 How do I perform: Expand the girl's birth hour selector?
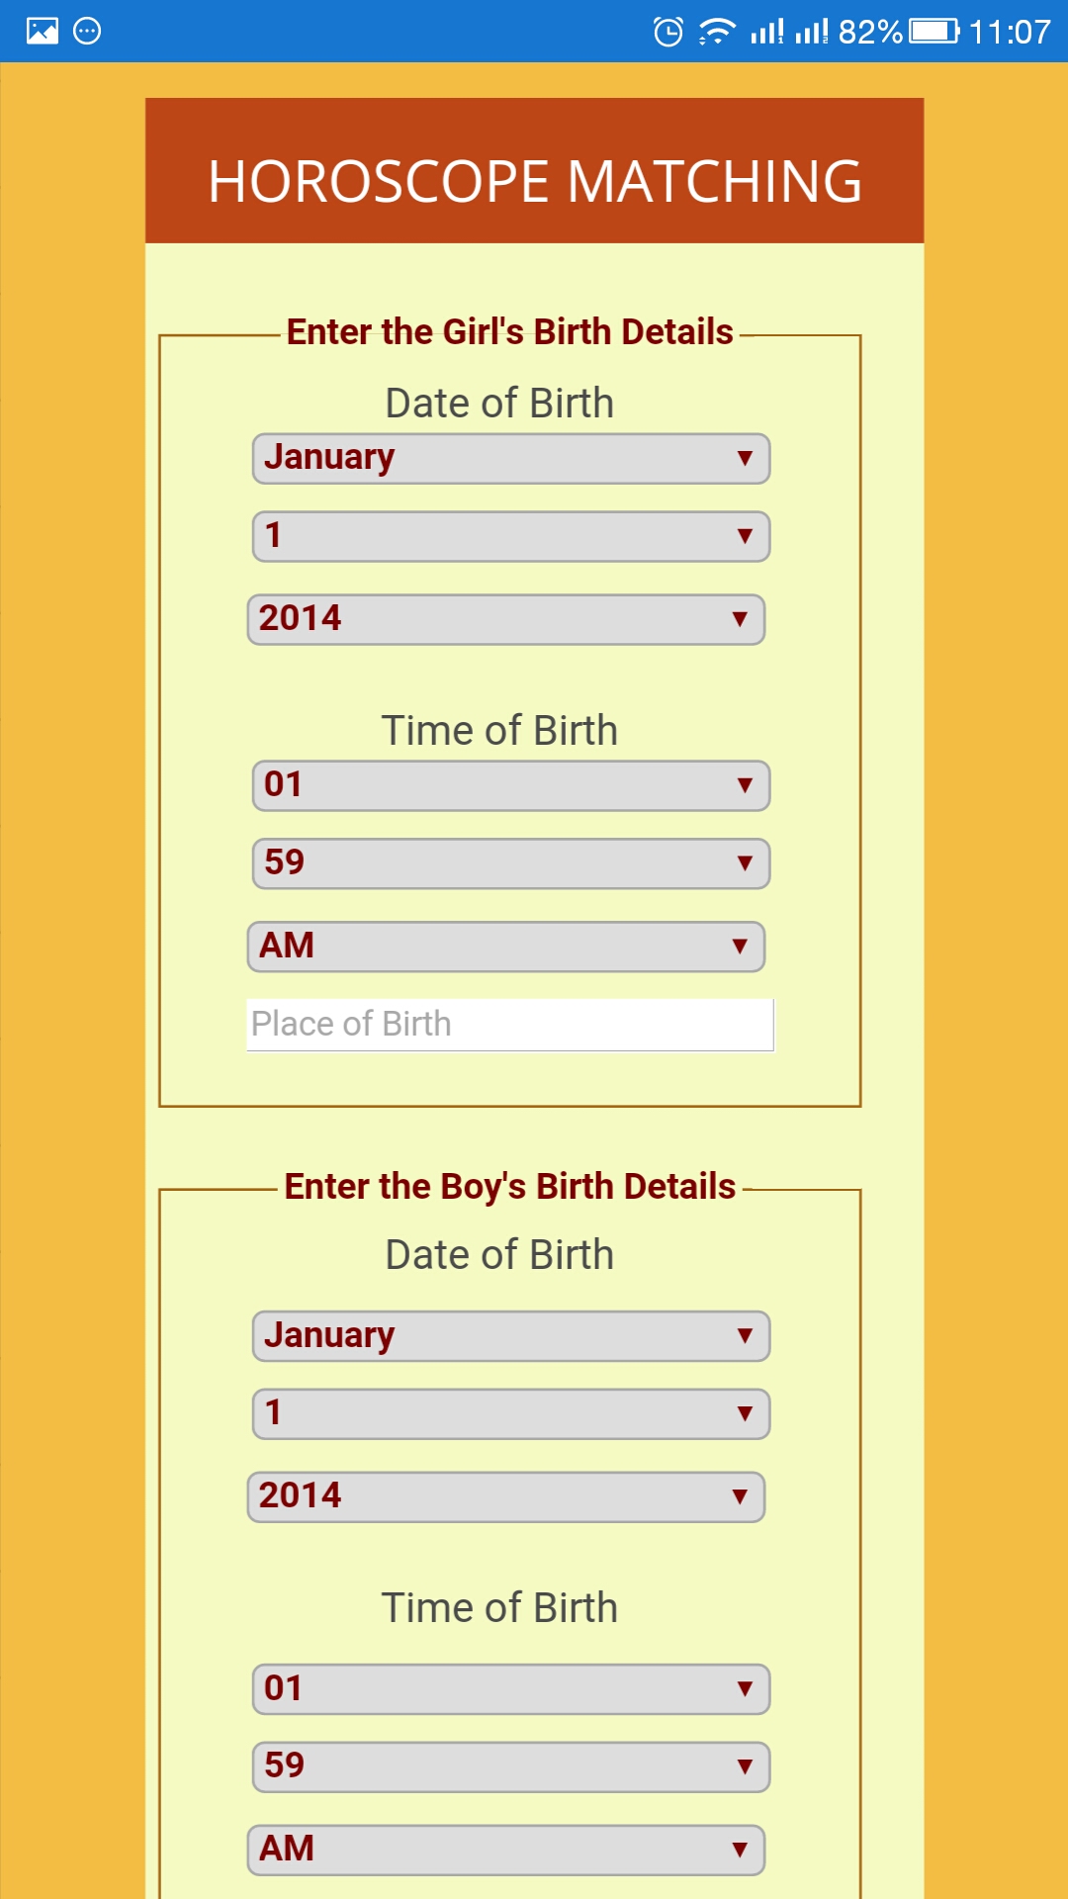point(510,786)
